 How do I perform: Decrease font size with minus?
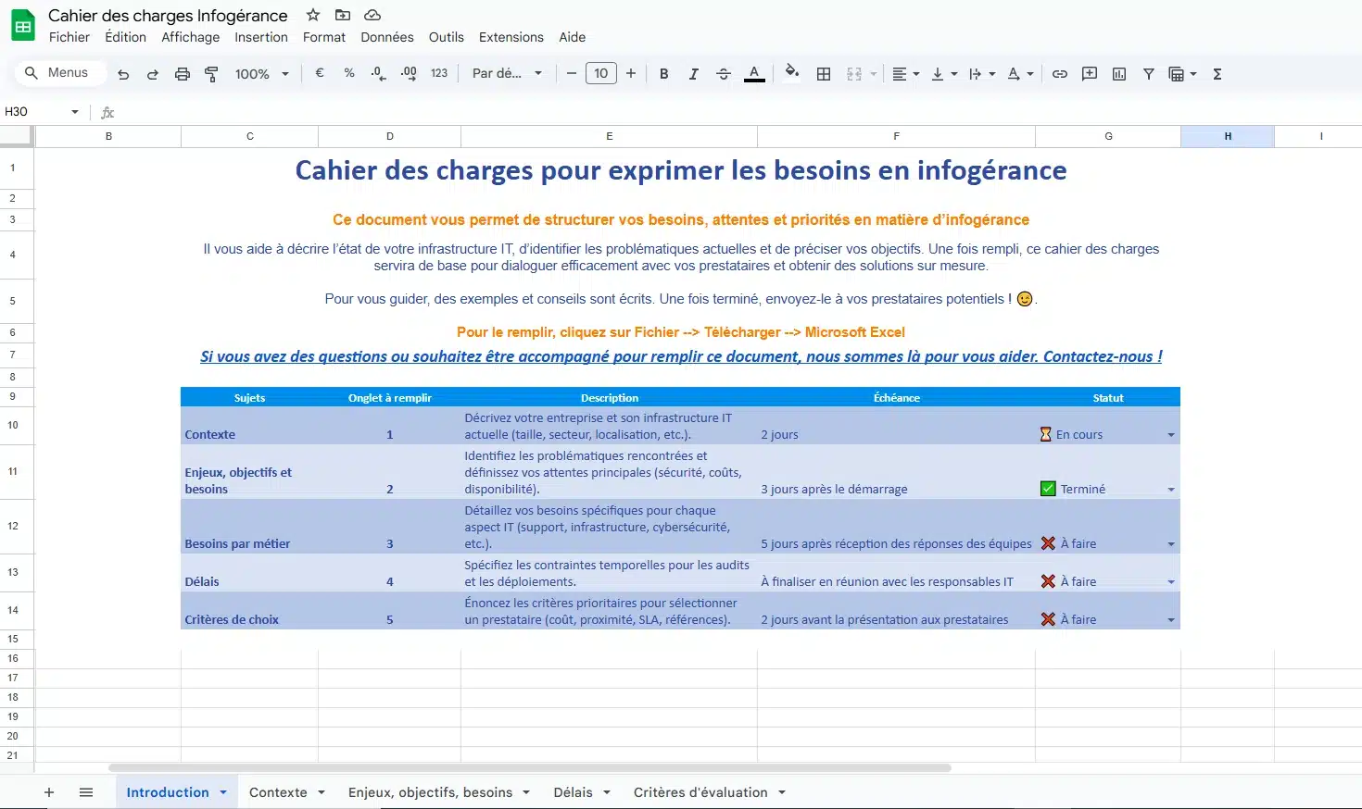coord(572,73)
